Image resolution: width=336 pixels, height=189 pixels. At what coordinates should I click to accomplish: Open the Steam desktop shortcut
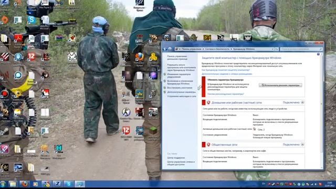(x=5, y=131)
